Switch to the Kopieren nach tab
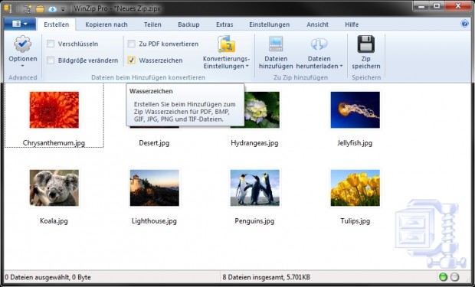Viewport: 475px width, 287px height. coord(106,24)
